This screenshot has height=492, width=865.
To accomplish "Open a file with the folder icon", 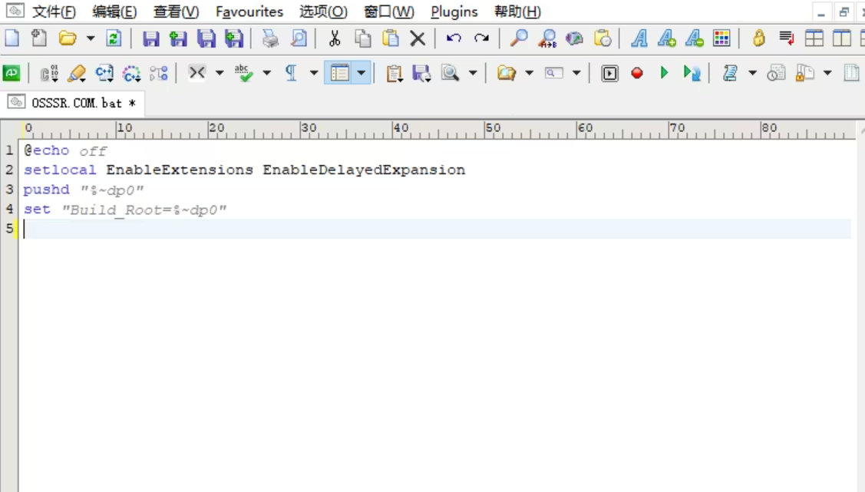I will coord(68,38).
